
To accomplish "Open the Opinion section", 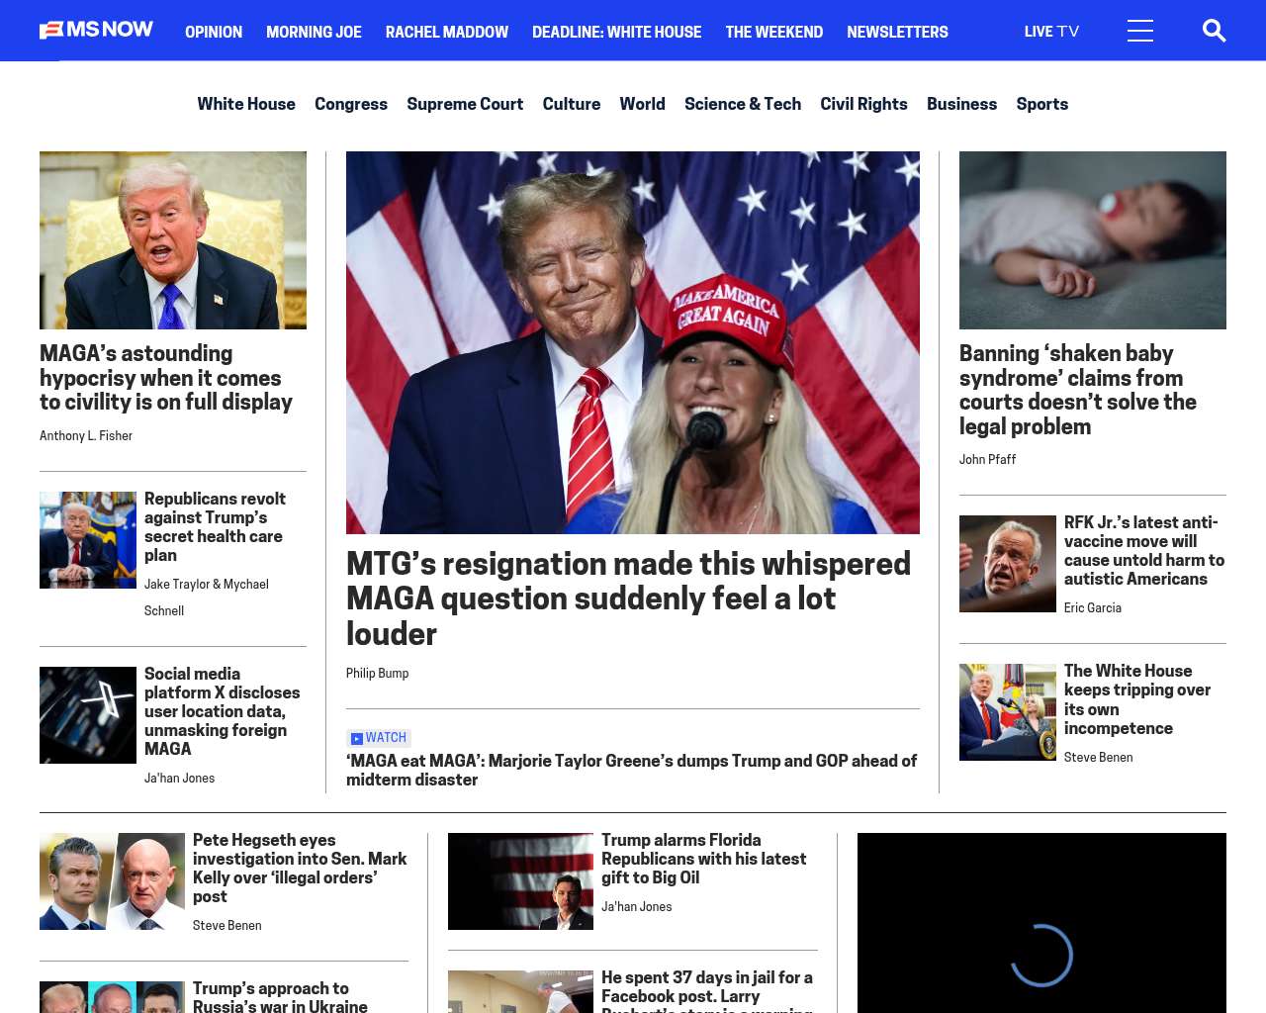I will 214,32.
